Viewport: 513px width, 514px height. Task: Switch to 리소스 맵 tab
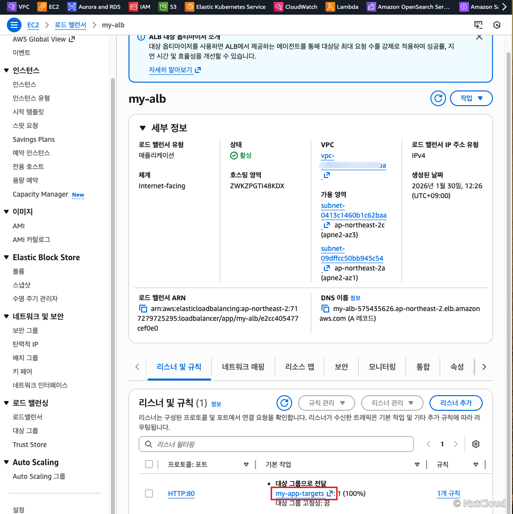[x=299, y=367]
